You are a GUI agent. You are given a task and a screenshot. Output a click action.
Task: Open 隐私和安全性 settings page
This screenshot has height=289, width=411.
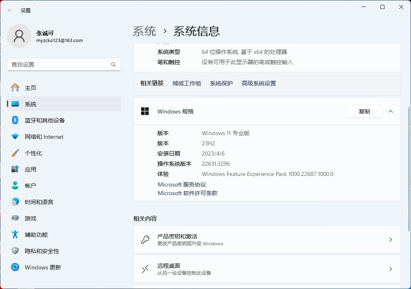[64, 251]
